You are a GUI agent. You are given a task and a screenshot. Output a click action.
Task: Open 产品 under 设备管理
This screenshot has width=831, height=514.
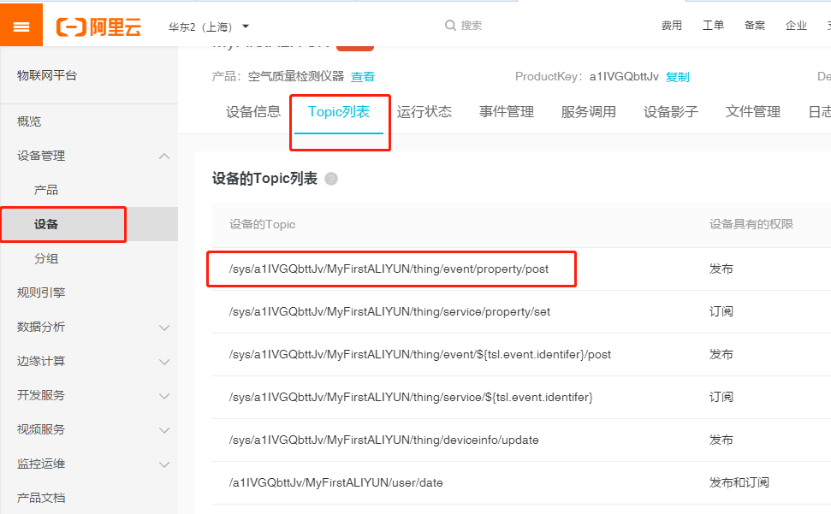coord(46,190)
